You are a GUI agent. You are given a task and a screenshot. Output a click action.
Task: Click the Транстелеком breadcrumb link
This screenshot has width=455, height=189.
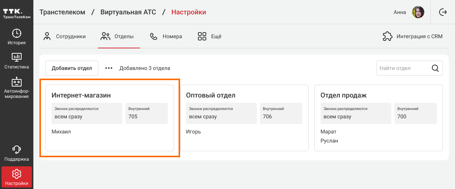click(x=62, y=12)
